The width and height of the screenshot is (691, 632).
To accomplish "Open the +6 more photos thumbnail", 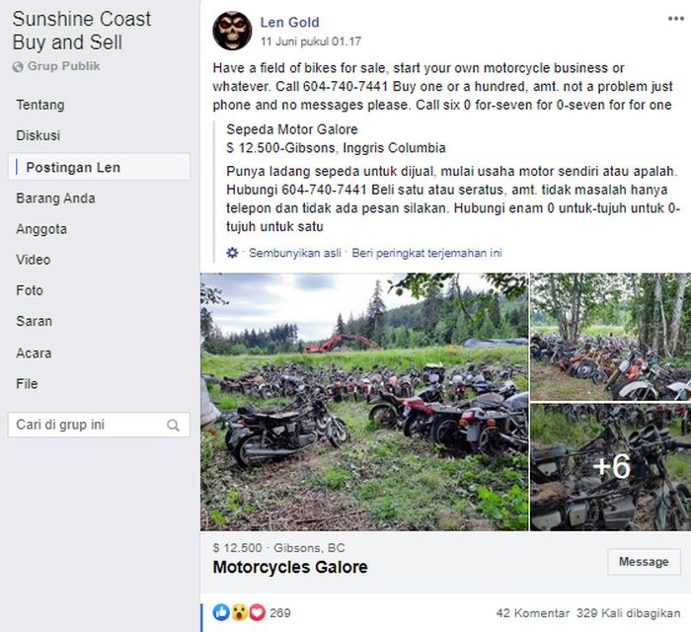I will pyautogui.click(x=610, y=466).
